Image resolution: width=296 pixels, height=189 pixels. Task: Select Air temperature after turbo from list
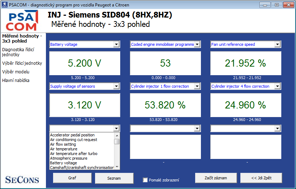74,154
